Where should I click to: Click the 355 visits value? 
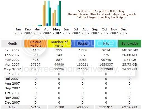click(x=59, y=50)
